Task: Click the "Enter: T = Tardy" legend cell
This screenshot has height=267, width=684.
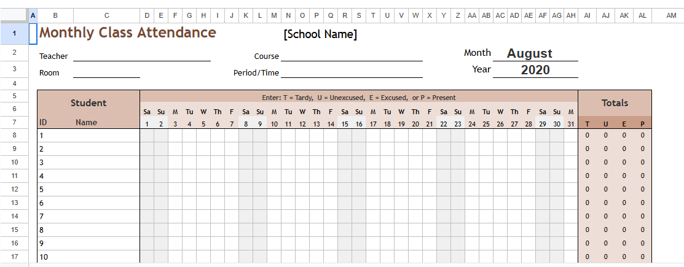Action: pyautogui.click(x=358, y=98)
